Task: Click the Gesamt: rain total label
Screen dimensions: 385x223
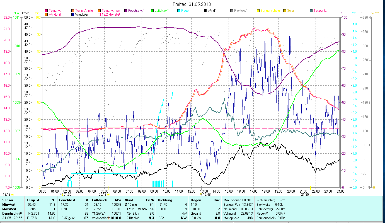Action: pyautogui.click(x=197, y=213)
